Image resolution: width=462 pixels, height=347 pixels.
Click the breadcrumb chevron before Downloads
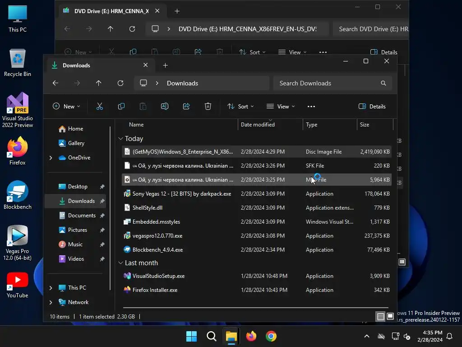pos(157,83)
